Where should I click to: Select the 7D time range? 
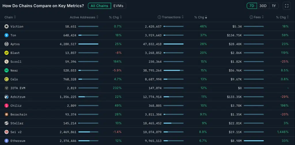coord(251,6)
